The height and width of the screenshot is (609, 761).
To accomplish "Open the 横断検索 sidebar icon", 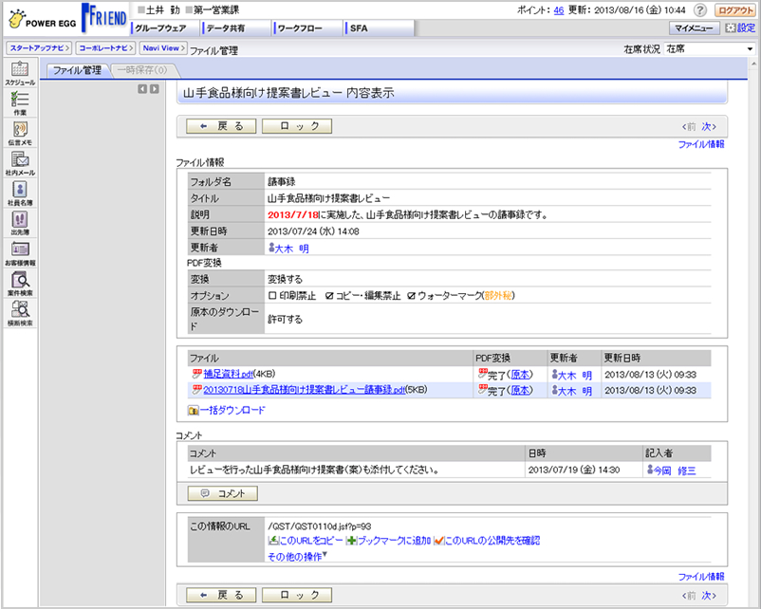I will tap(20, 313).
